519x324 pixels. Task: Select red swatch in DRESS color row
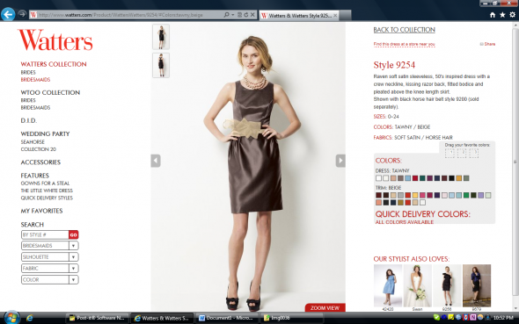point(415,178)
